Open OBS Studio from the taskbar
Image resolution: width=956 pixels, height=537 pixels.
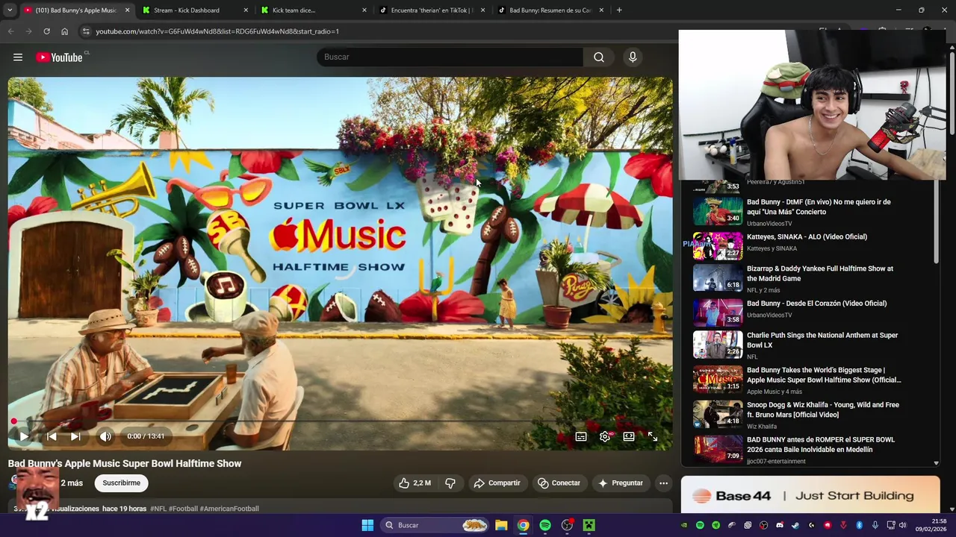(x=567, y=525)
